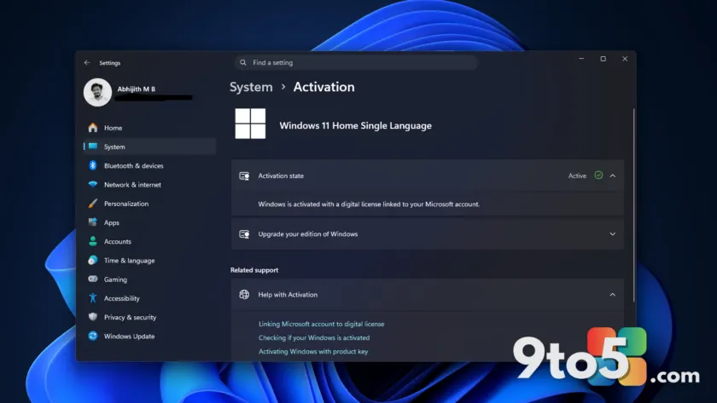Image resolution: width=717 pixels, height=403 pixels.
Task: Click the Upgrade your edition of Windows label
Action: point(308,234)
